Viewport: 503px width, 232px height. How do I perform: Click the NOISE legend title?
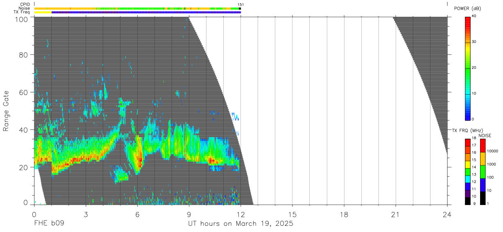point(485,135)
